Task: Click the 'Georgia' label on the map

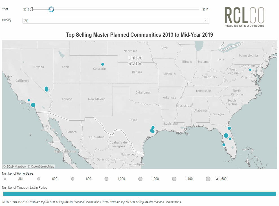Action: [x=218, y=114]
